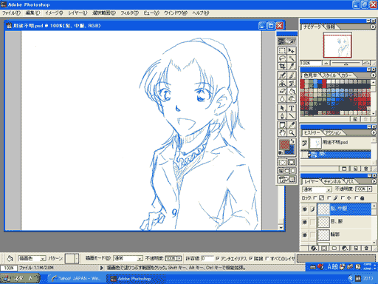Select the Rectangular Marquee tool

click(282, 50)
